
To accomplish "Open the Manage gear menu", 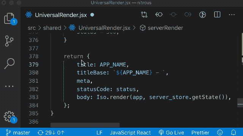I will [9, 117].
